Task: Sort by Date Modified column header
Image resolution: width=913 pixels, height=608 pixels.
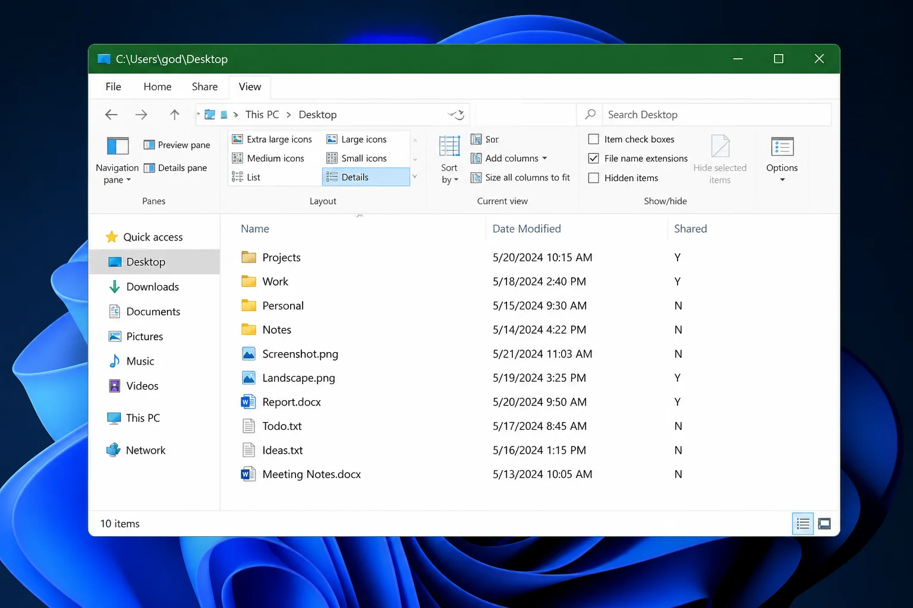Action: (x=527, y=229)
